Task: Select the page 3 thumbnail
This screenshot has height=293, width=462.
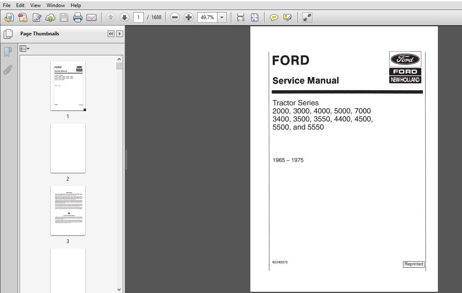Action: tap(68, 211)
